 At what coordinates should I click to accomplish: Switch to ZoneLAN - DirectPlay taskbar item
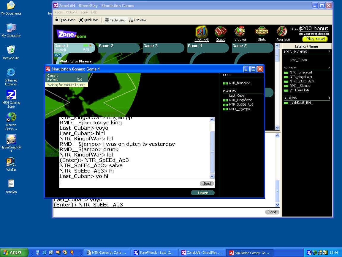pyautogui.click(x=202, y=253)
